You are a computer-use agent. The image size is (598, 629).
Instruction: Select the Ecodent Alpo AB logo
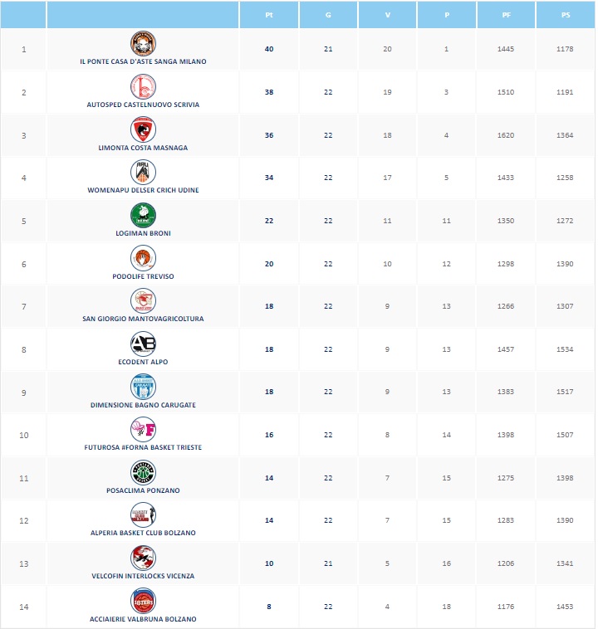click(143, 344)
